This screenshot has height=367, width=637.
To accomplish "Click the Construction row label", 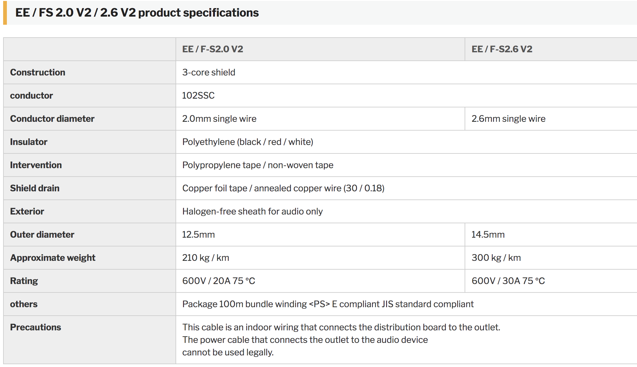I will (38, 72).
